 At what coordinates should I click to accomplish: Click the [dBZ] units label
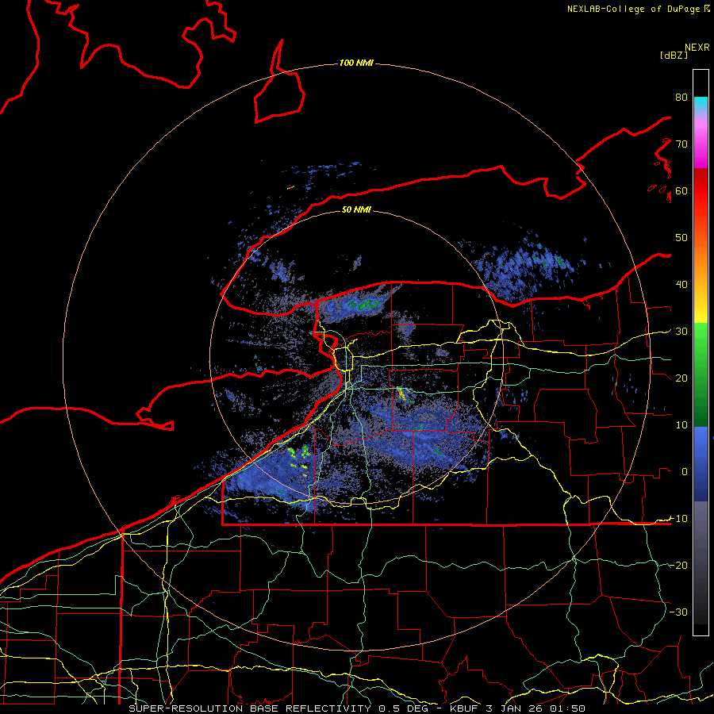click(x=674, y=55)
